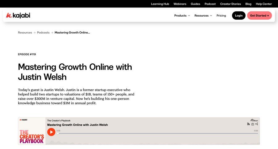
Task: Play the podcast episode
Action: pyautogui.click(x=51, y=132)
